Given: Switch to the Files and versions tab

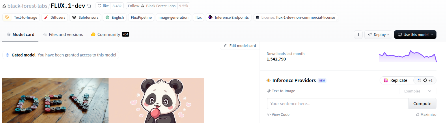Looking at the screenshot, I should (63, 35).
